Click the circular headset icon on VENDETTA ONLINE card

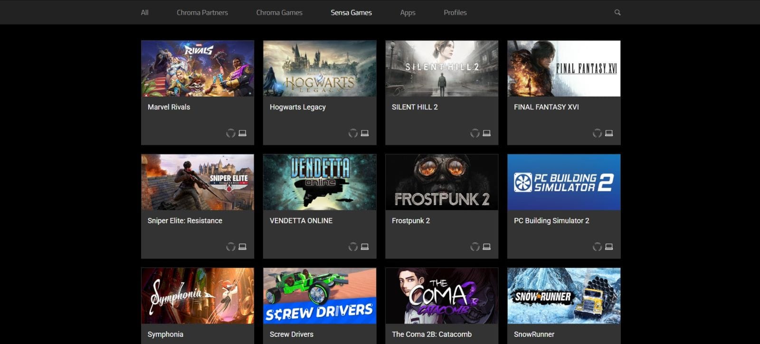coord(353,247)
